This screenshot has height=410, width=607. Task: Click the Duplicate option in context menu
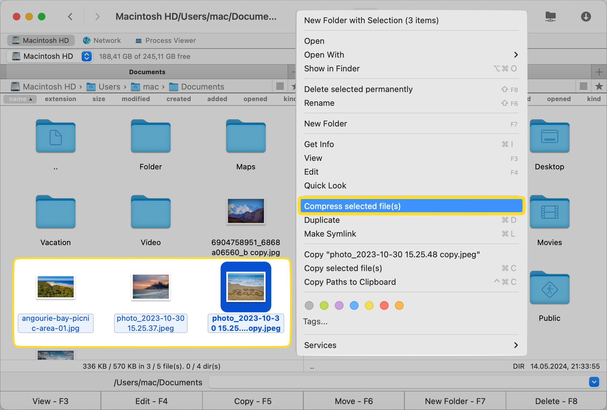point(322,220)
